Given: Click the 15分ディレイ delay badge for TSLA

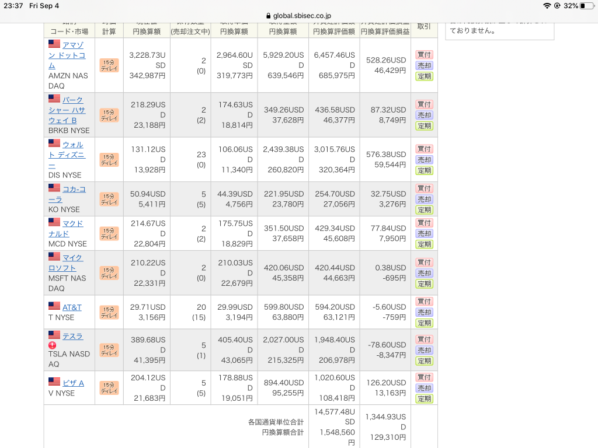Looking at the screenshot, I should point(109,351).
